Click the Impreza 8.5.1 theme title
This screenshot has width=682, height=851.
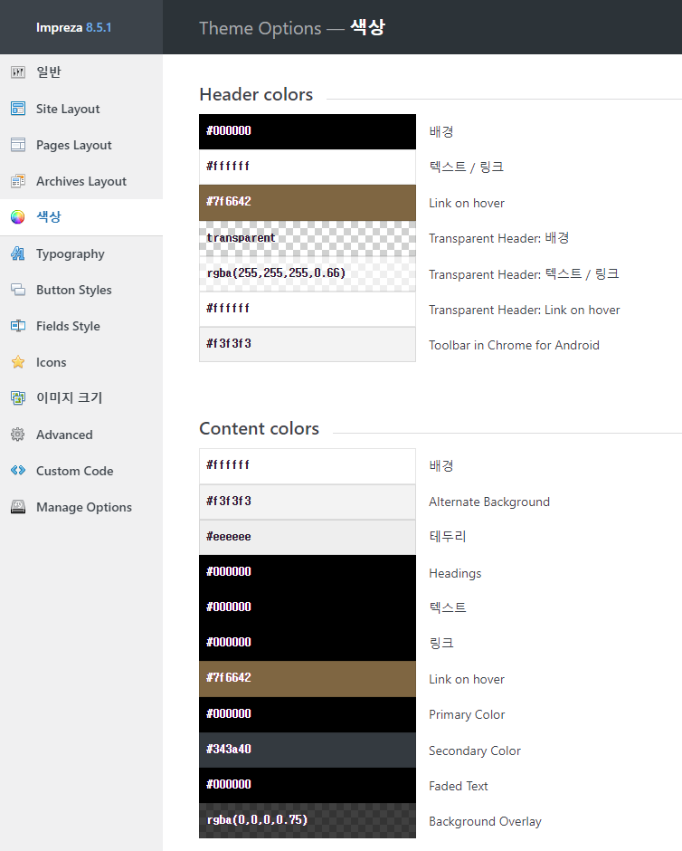(74, 27)
